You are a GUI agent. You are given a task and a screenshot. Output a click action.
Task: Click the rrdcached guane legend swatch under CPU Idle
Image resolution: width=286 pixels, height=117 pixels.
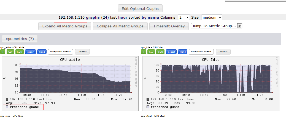(148, 107)
